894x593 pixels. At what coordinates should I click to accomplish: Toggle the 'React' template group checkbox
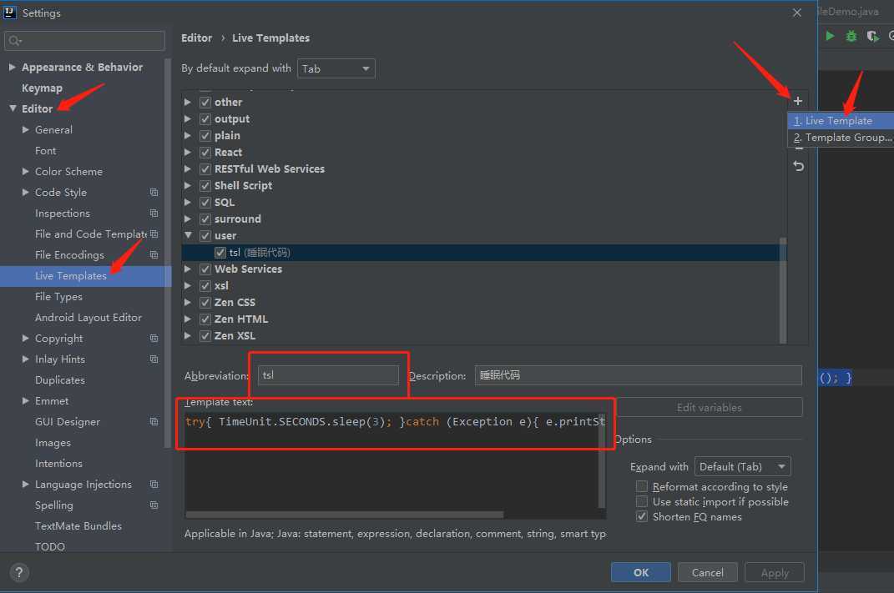click(x=205, y=153)
